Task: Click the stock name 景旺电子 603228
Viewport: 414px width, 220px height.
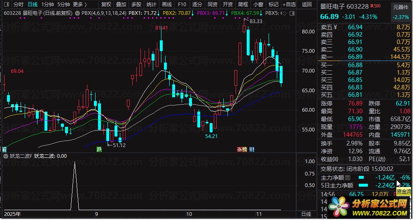Action: pos(344,6)
